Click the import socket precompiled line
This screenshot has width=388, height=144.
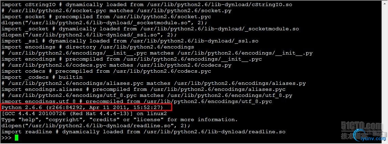tap(106, 17)
